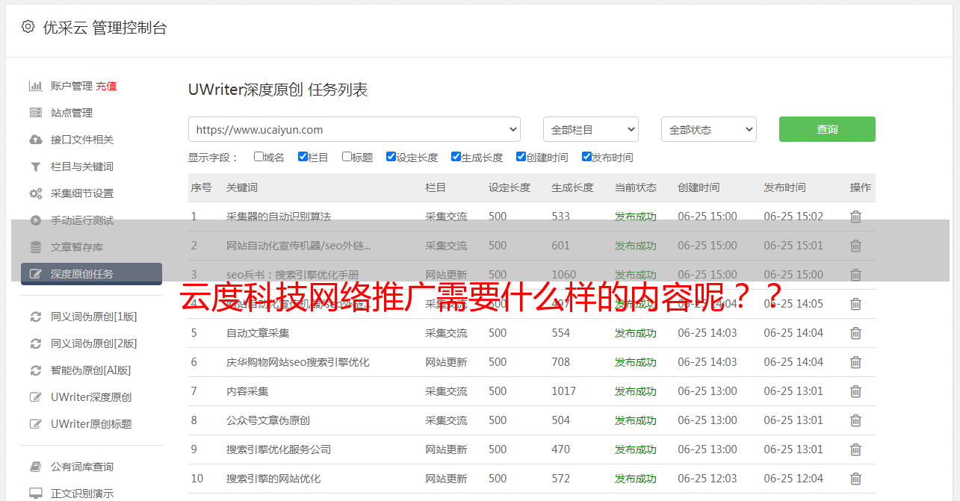Click the trash icon for 庆华购物网站seo搜索引擎优化
The width and height of the screenshot is (960, 501).
[856, 362]
